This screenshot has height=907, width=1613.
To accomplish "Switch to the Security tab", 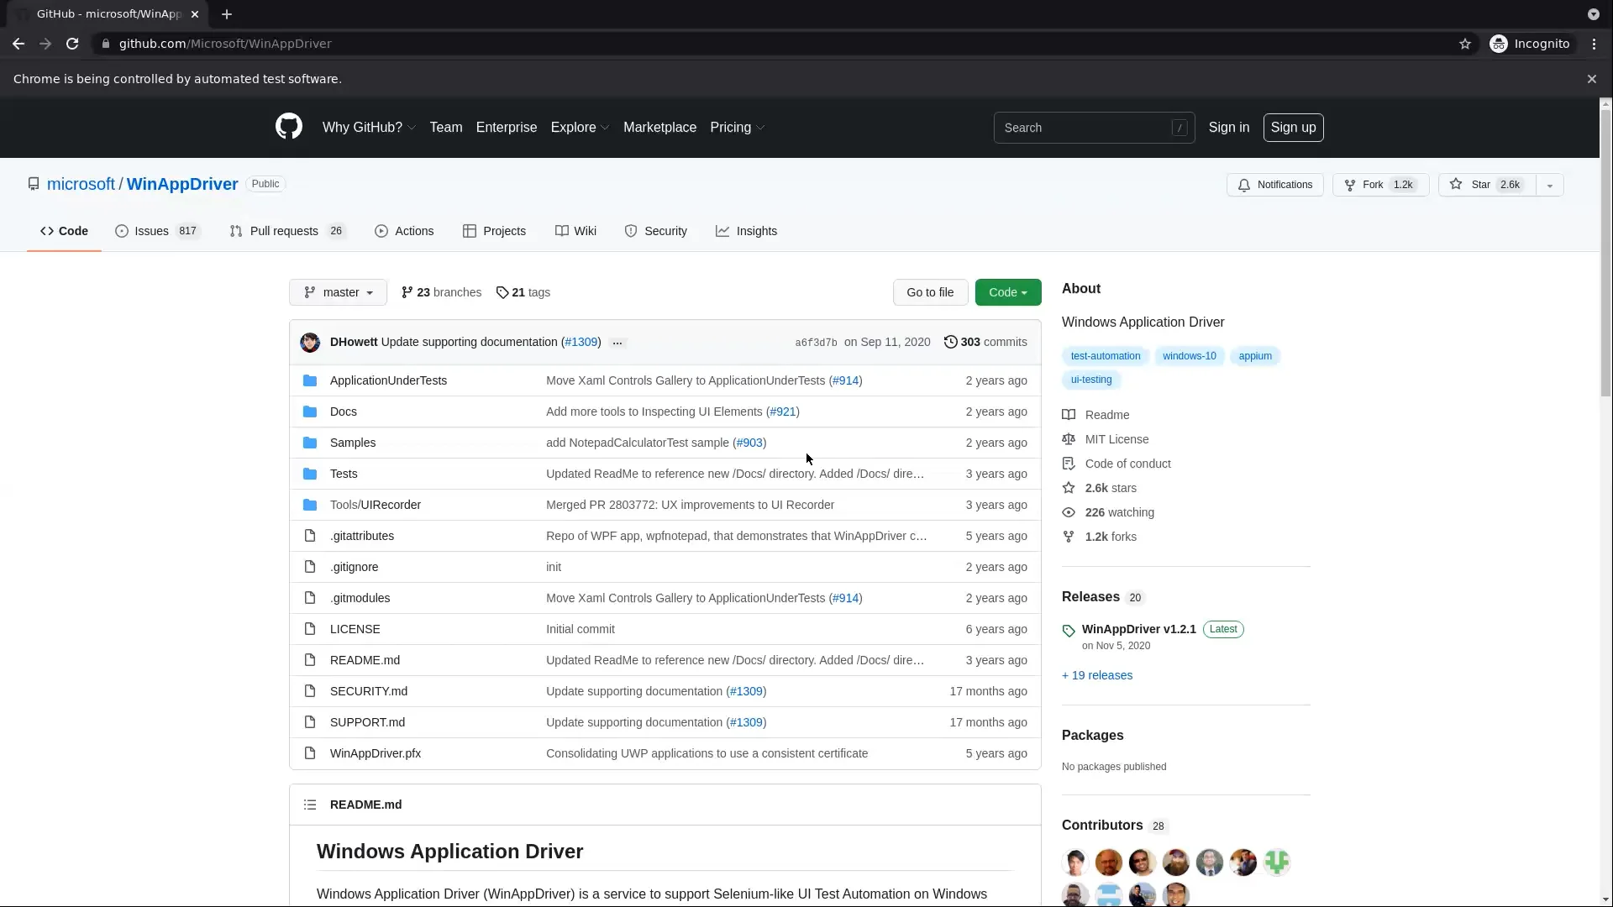I will tap(655, 231).
